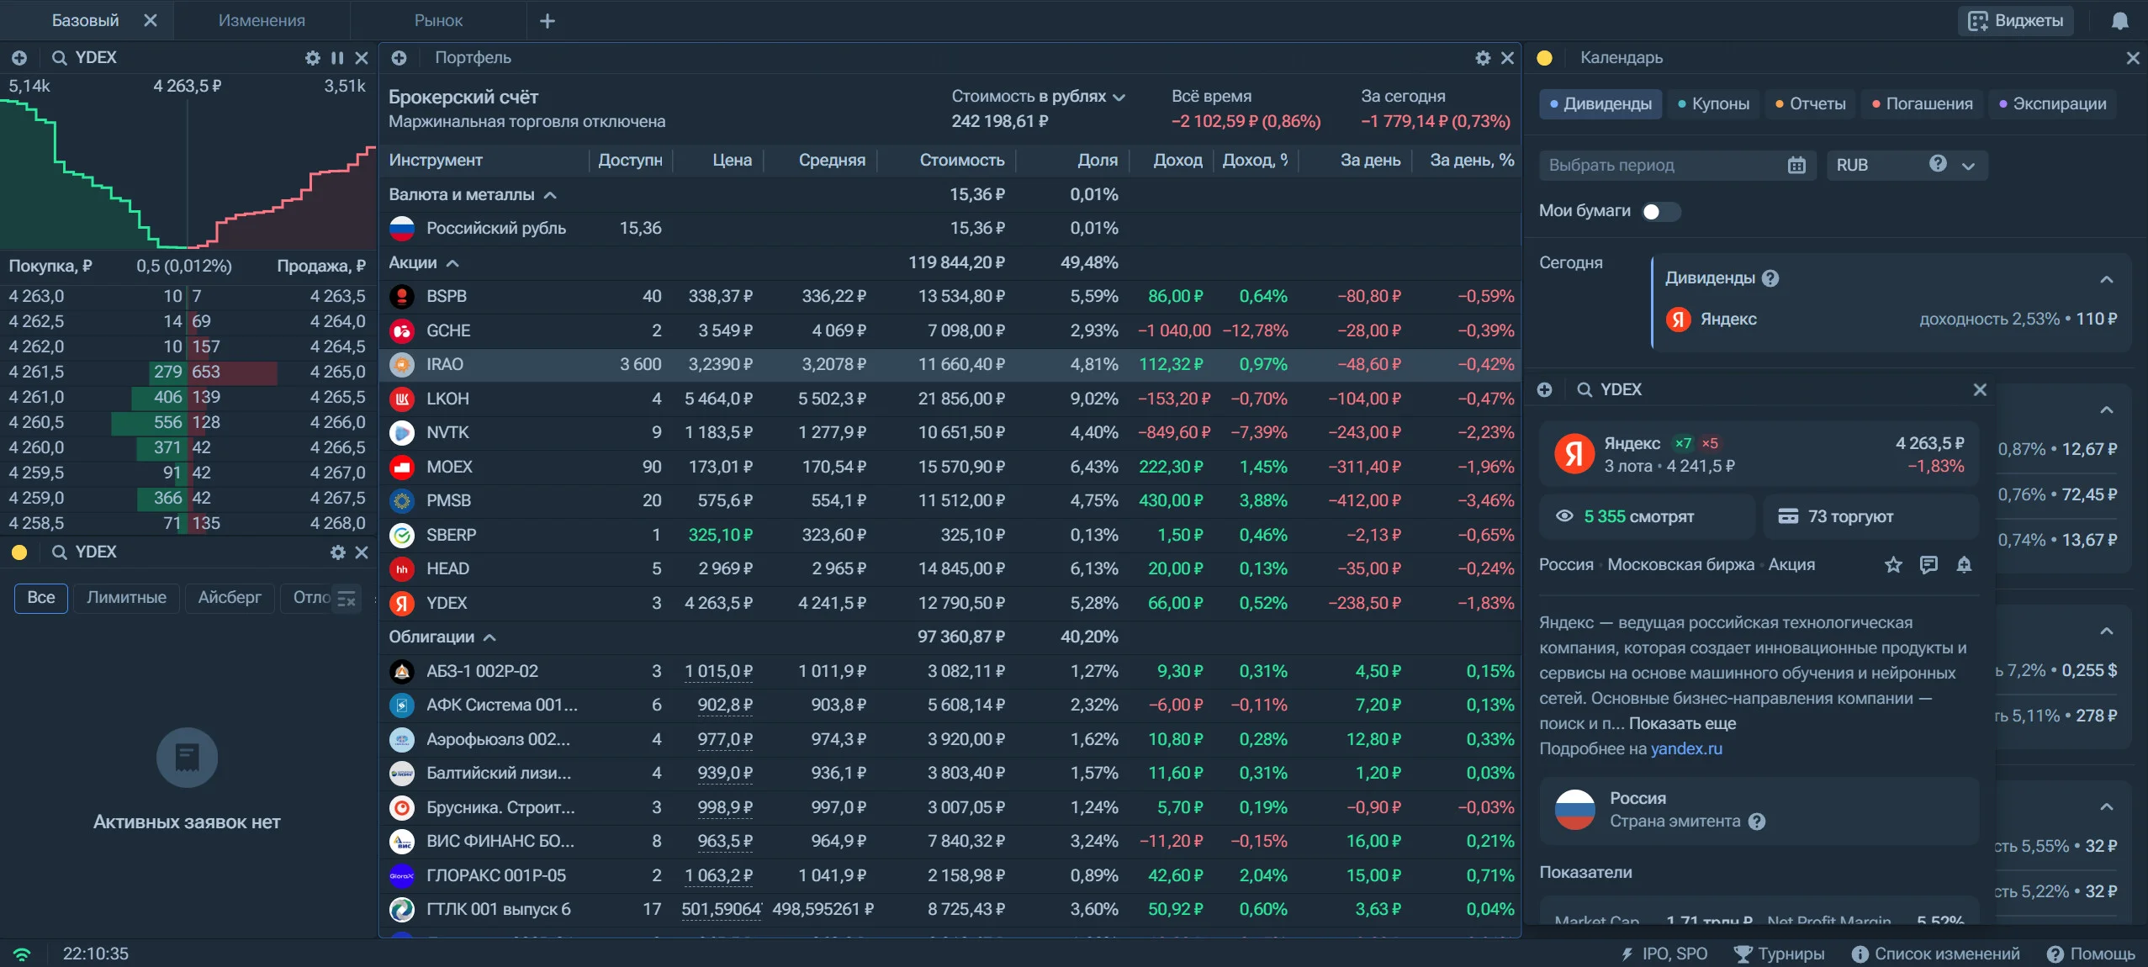Viewport: 2148px width, 967px height.
Task: Open IPO, SPO in status bar
Action: pyautogui.click(x=1664, y=954)
